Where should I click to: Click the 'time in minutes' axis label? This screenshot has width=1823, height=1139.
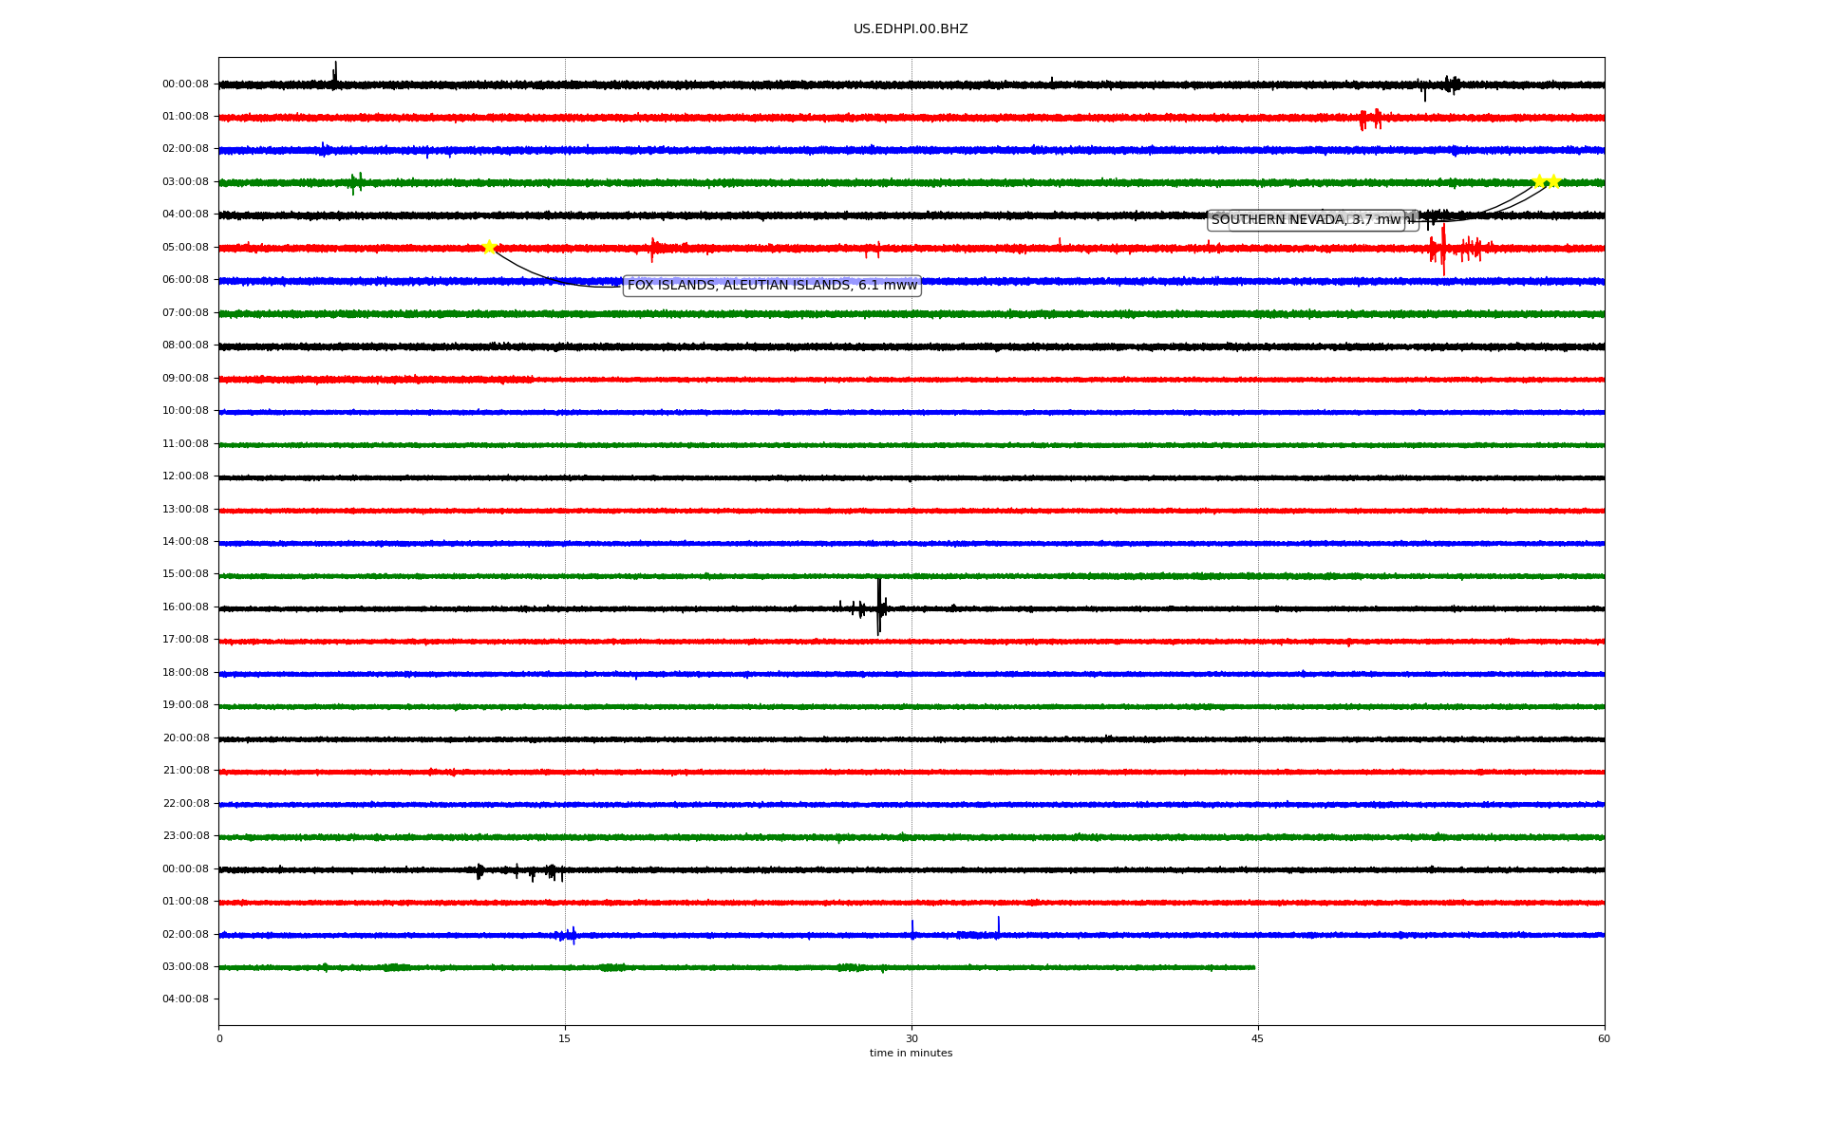click(x=911, y=1054)
